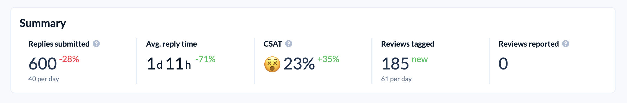Click the +35% CSAT change indicator
The height and width of the screenshot is (103, 627).
[x=328, y=59]
